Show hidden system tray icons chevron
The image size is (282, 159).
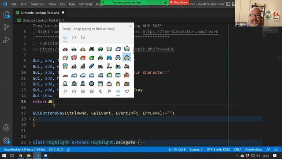(237, 155)
